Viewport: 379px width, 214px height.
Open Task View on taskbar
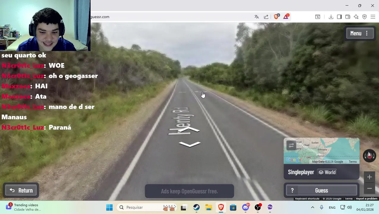[183, 207]
